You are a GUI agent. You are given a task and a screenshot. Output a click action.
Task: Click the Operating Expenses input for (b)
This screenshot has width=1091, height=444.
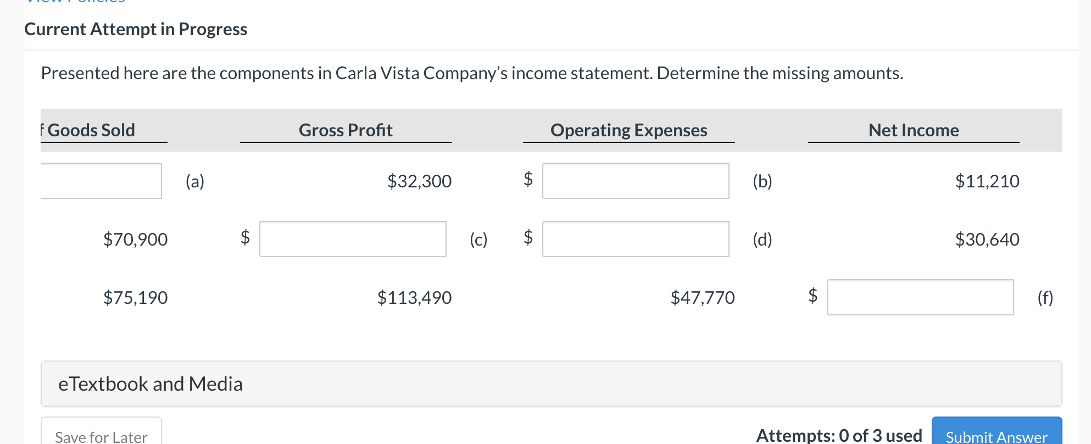pyautogui.click(x=635, y=181)
